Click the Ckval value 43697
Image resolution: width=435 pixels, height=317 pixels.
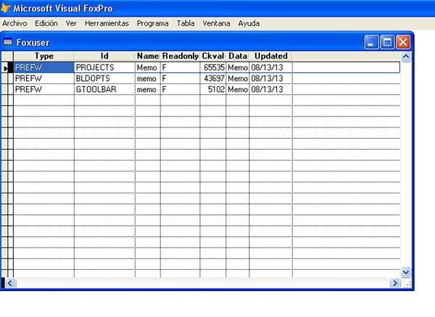pos(212,79)
